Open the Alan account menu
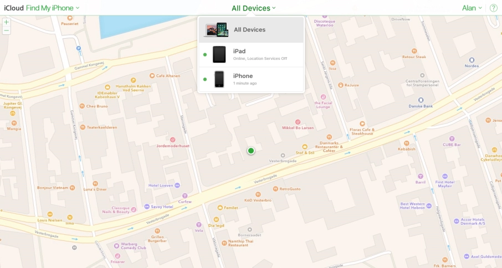 [x=472, y=8]
